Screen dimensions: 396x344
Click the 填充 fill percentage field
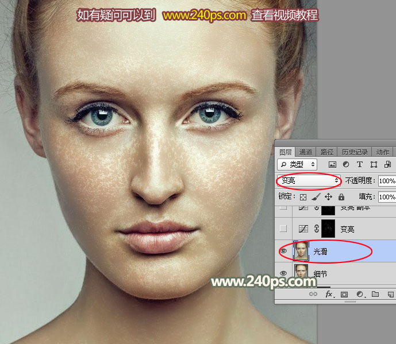click(x=387, y=197)
